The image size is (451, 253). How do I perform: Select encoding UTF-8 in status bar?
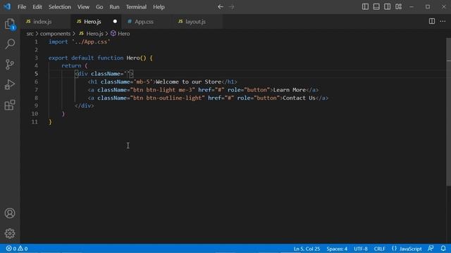(x=361, y=249)
